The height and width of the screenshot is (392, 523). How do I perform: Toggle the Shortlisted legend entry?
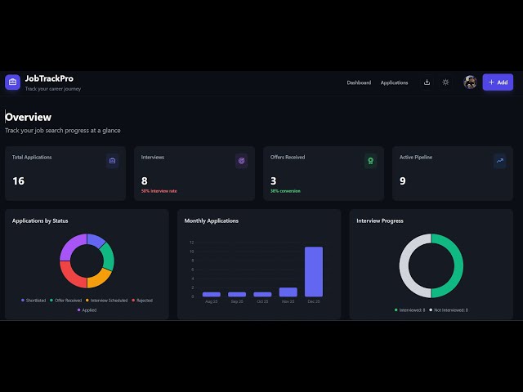point(34,301)
